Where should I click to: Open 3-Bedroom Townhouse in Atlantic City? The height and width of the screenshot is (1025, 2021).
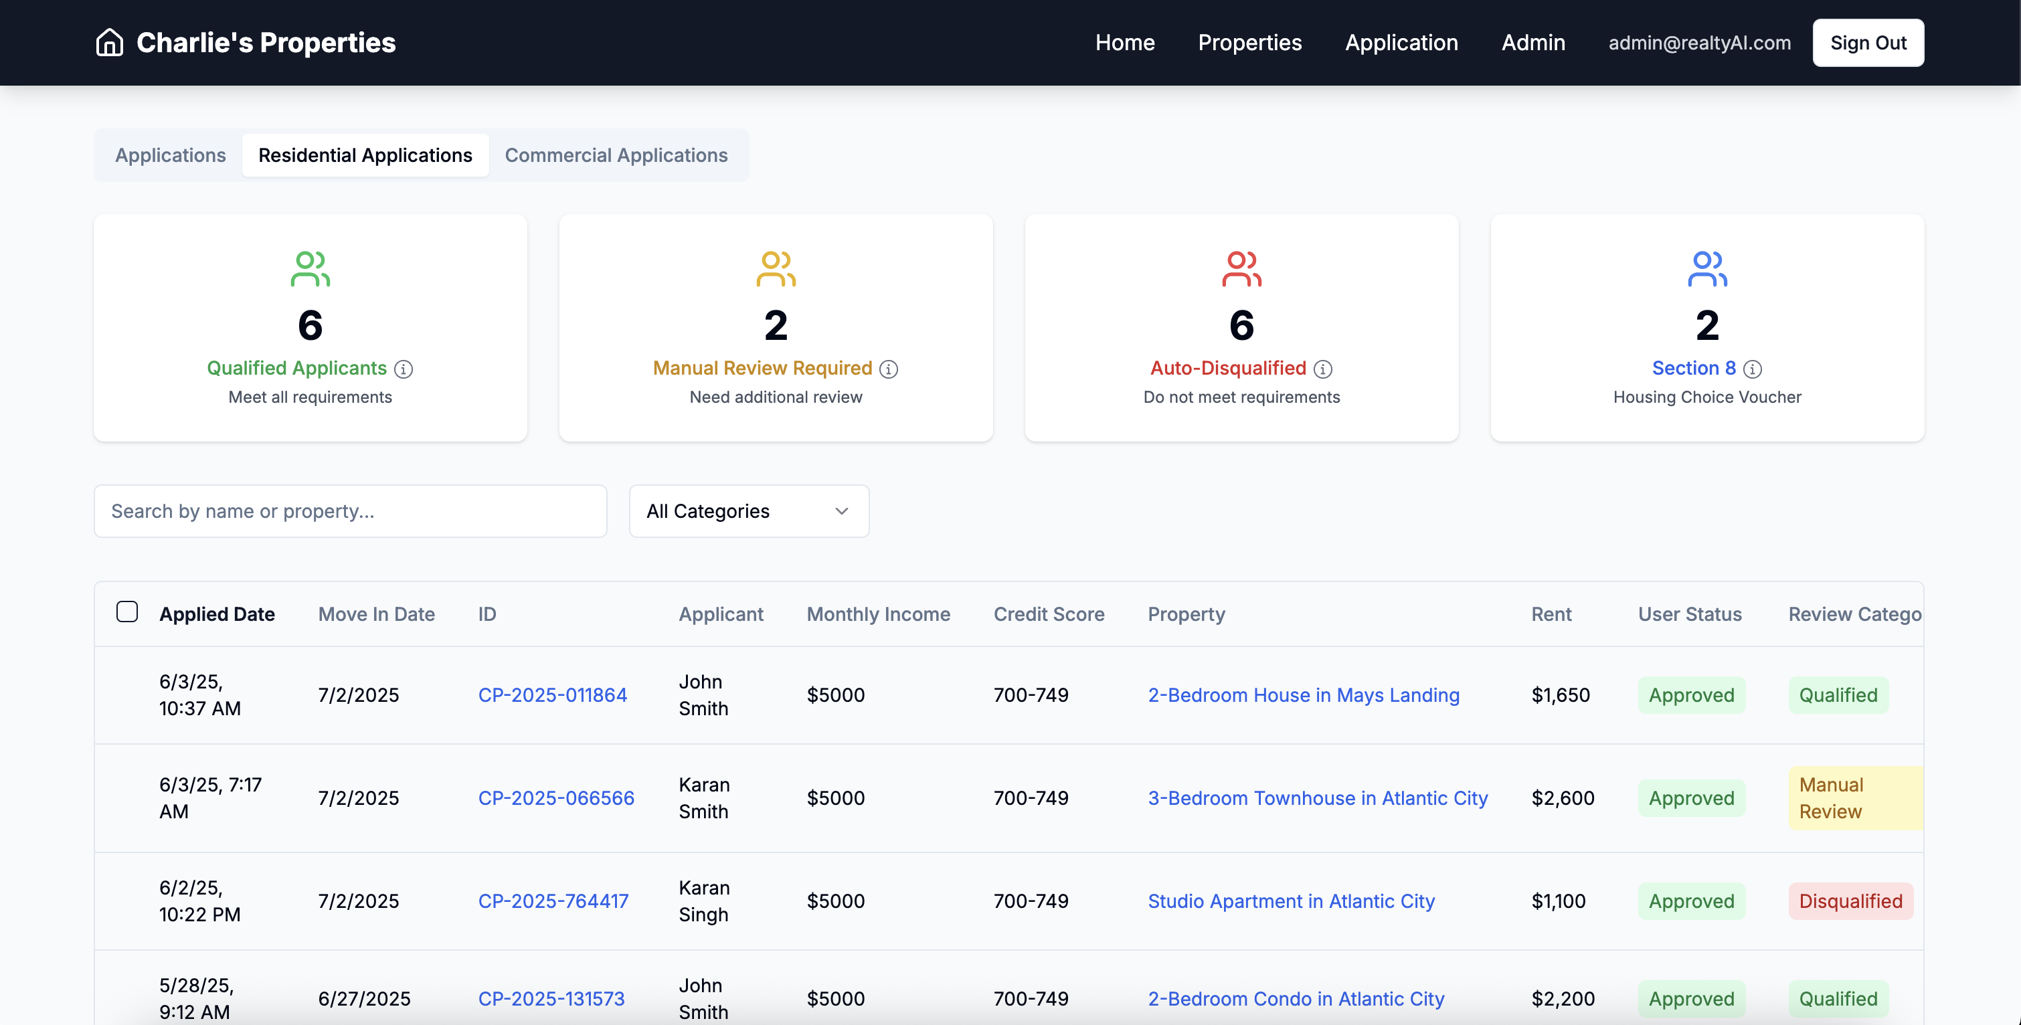[x=1318, y=798]
